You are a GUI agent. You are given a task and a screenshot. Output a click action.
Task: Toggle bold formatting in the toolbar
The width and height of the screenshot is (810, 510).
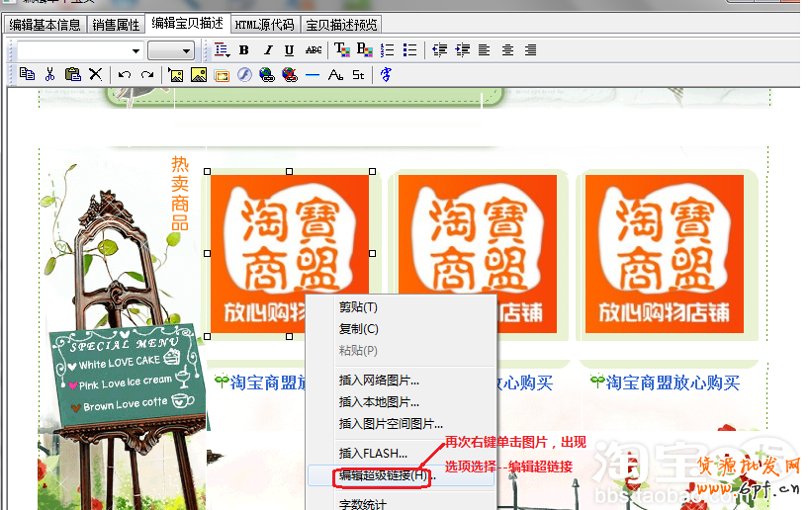243,50
